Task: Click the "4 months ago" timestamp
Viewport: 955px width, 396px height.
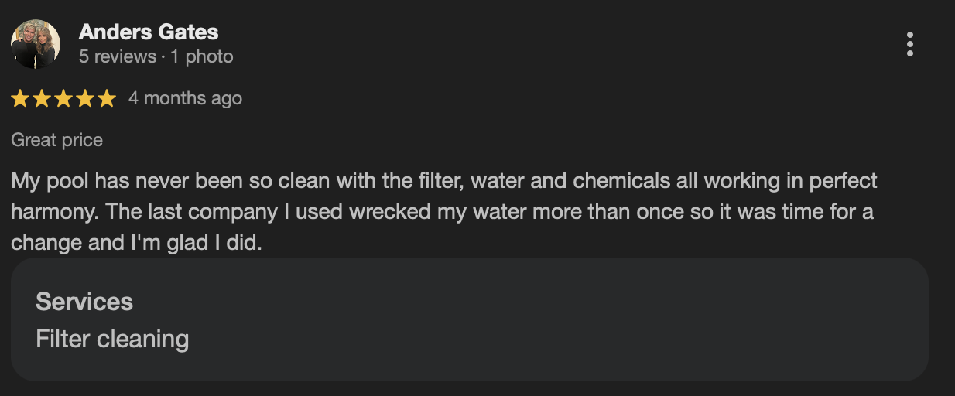Action: (x=185, y=98)
